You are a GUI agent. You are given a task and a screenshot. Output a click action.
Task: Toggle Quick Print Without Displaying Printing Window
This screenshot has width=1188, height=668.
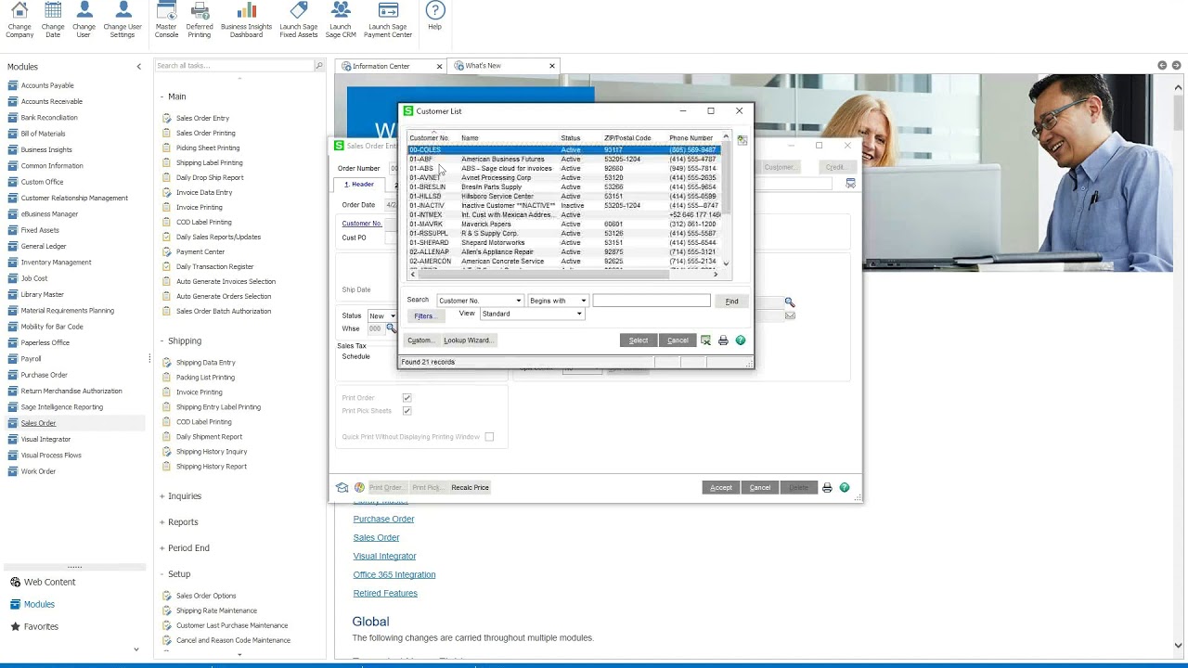click(489, 437)
